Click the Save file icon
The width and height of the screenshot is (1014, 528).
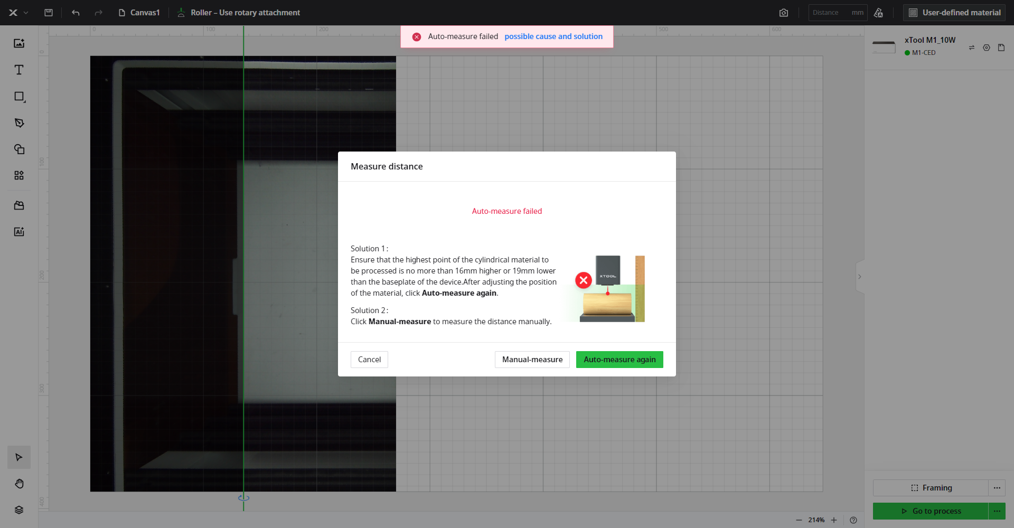pos(49,13)
